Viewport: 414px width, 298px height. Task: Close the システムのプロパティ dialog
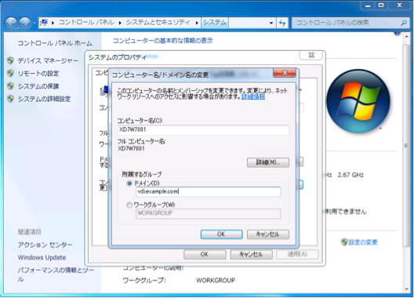(311, 55)
